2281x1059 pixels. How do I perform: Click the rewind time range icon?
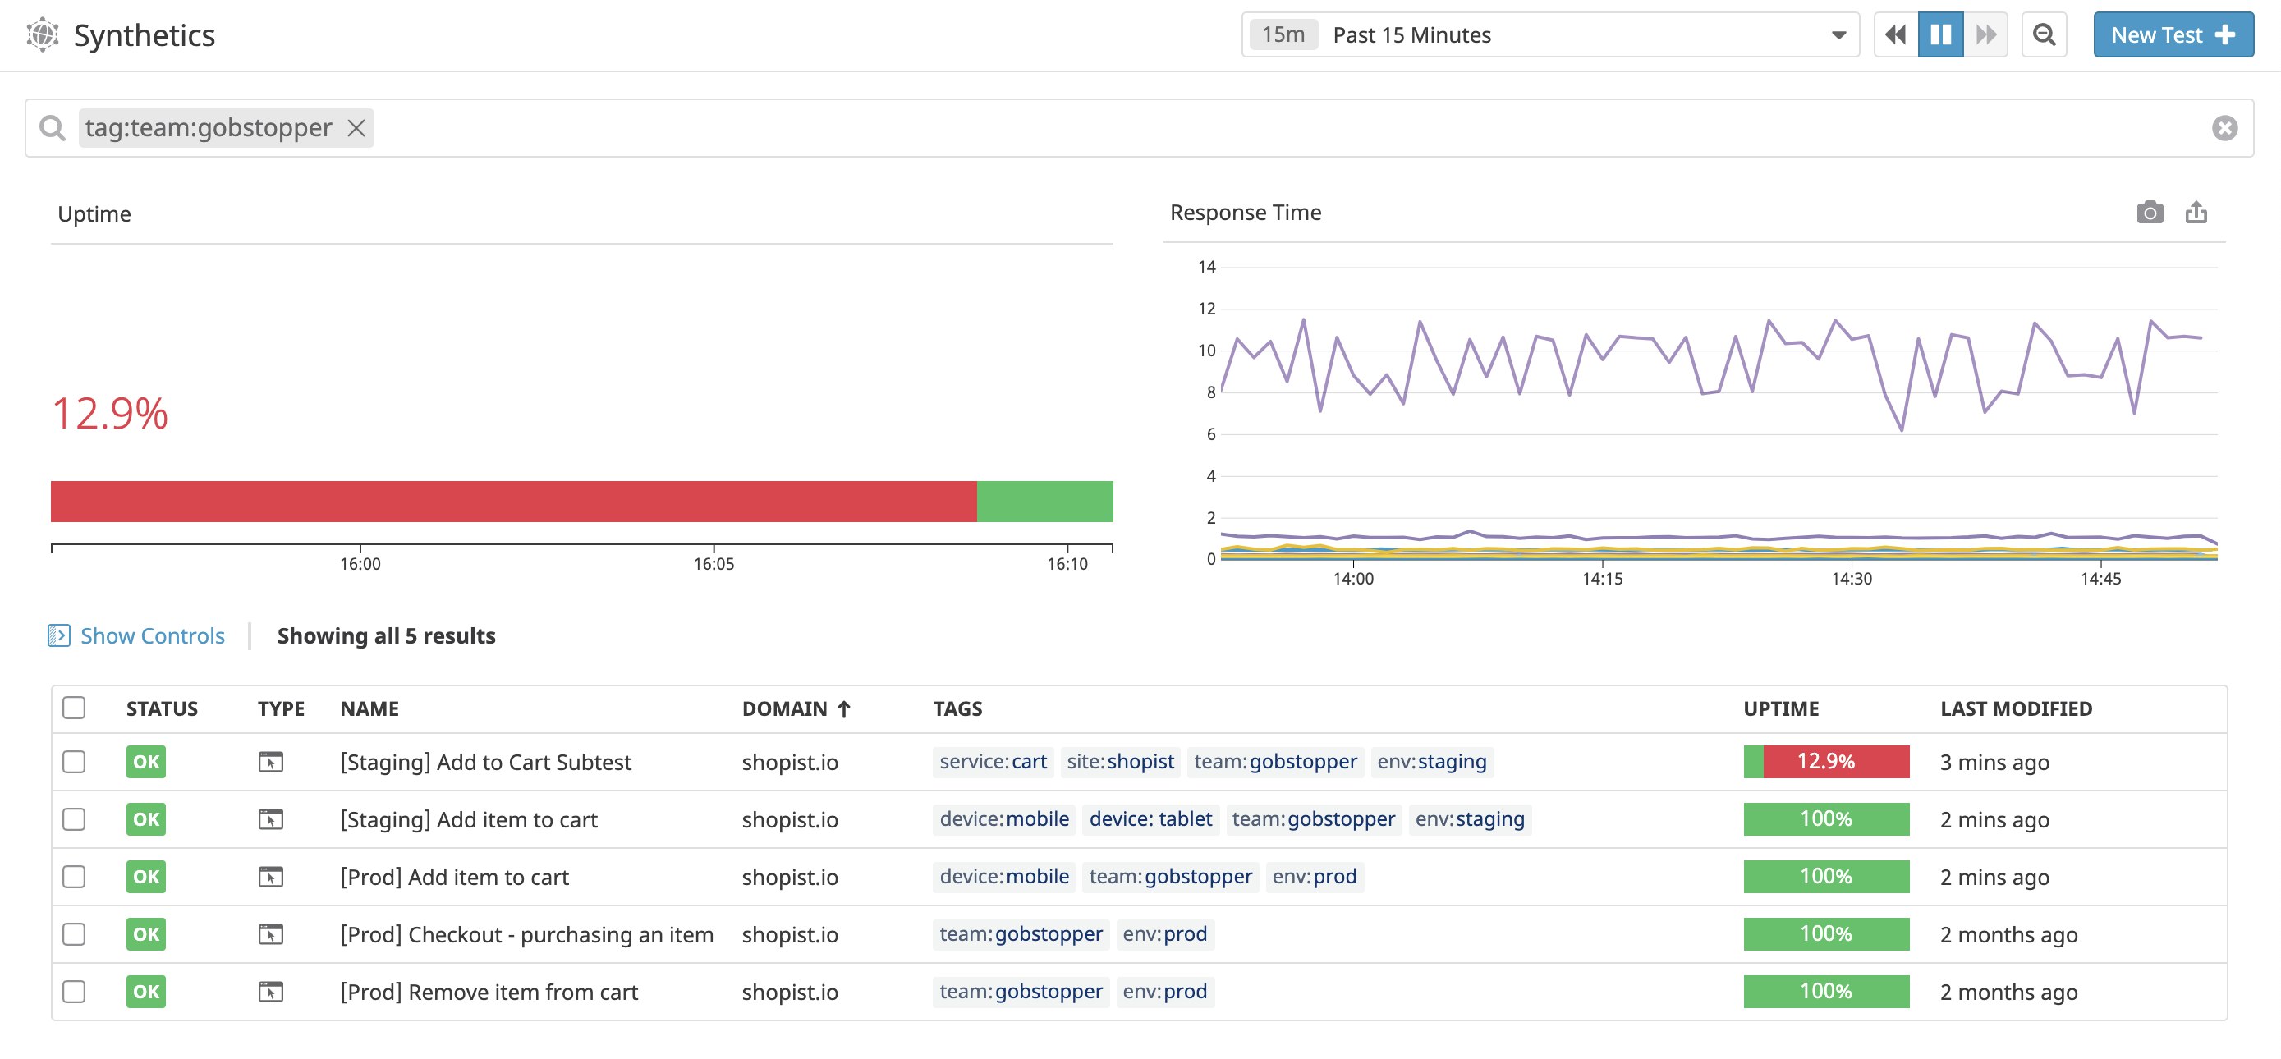pos(1895,35)
